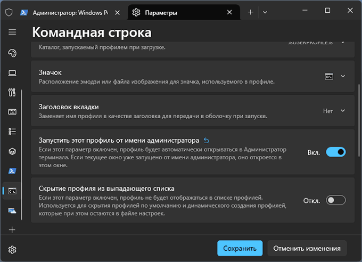Open the Color schemes page (palette icon)
Viewport: 362px width, 262px height.
(12, 53)
